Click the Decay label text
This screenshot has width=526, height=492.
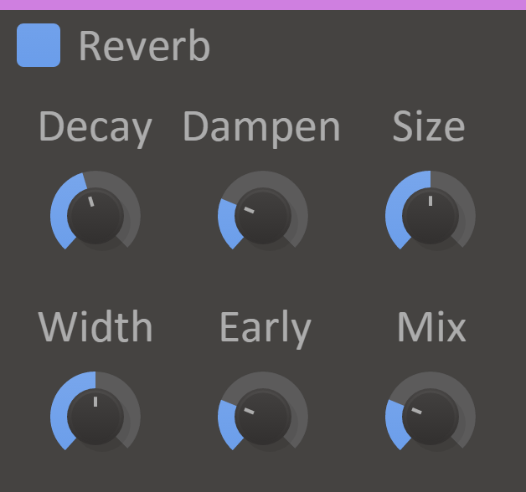tap(95, 128)
